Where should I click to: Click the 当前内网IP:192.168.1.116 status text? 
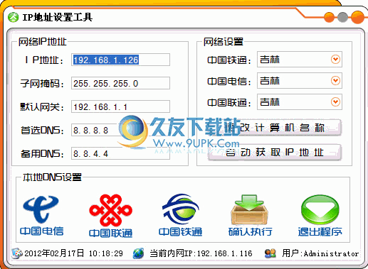click(201, 253)
